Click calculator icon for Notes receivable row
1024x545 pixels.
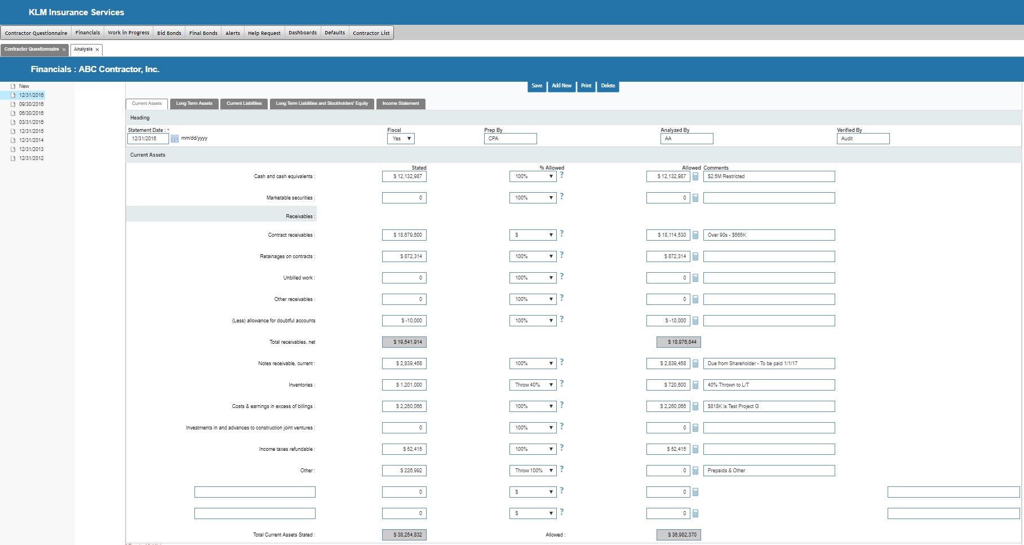click(x=695, y=364)
